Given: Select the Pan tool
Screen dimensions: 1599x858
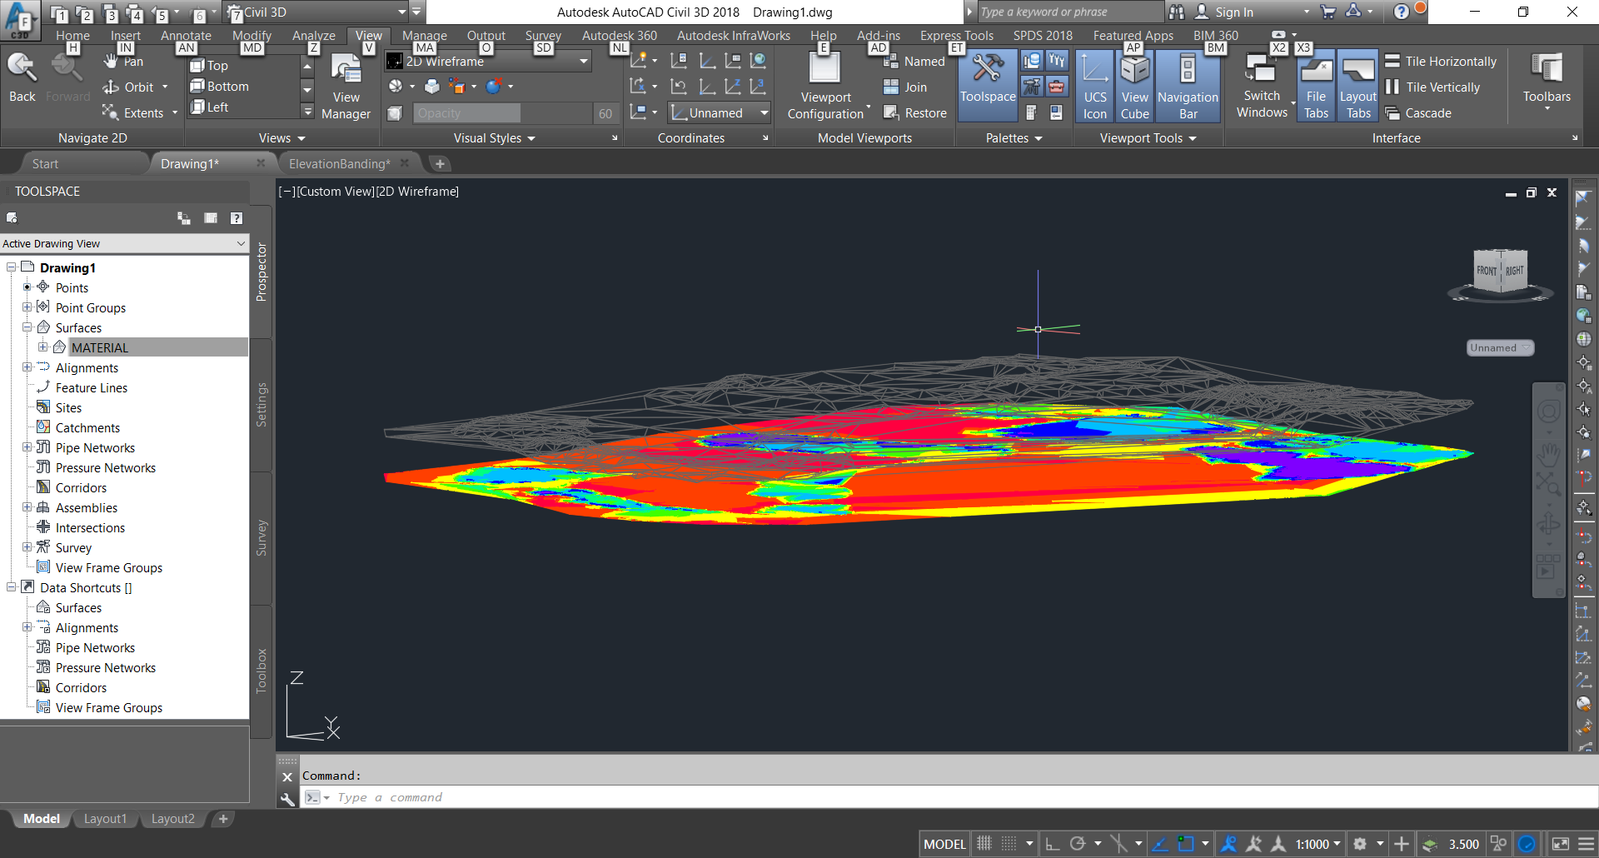Looking at the screenshot, I should (x=123, y=61).
